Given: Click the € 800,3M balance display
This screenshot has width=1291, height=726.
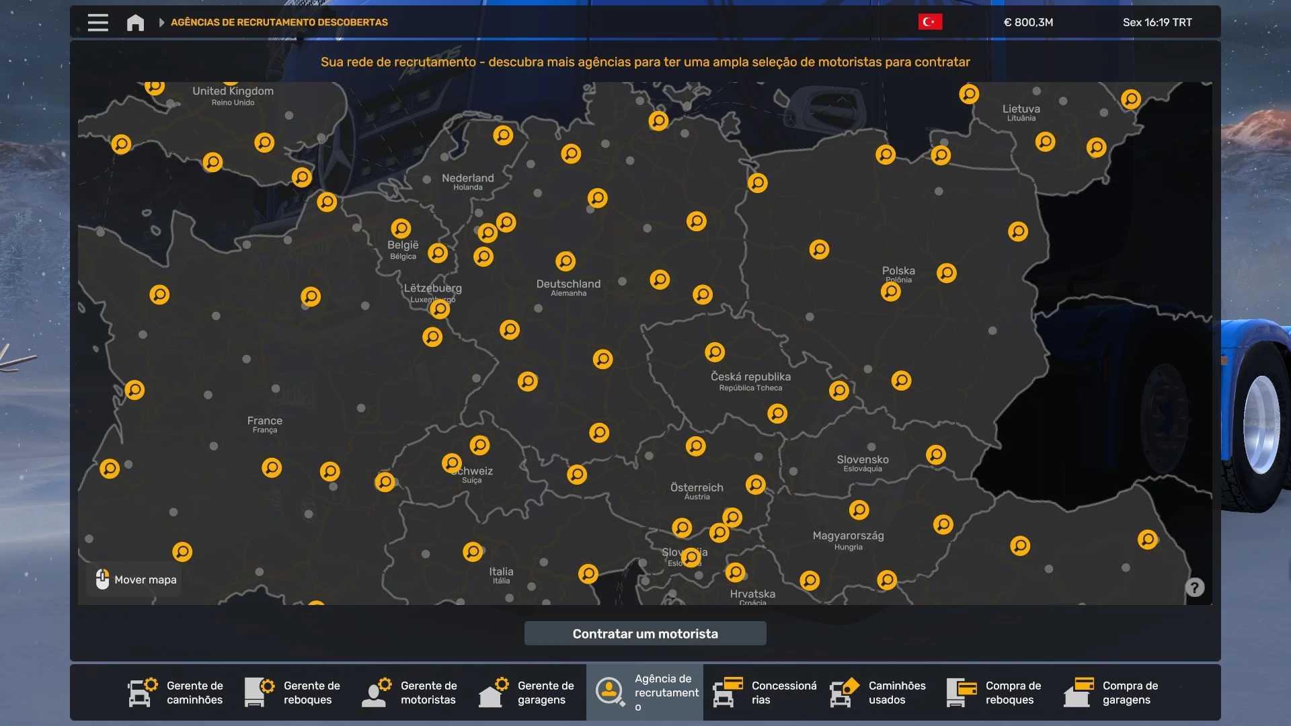Looking at the screenshot, I should [x=1028, y=22].
